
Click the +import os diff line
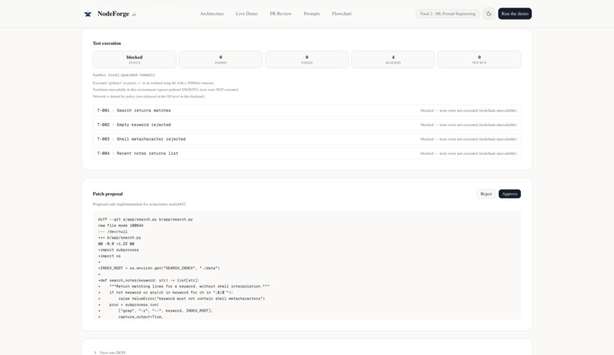coord(109,256)
